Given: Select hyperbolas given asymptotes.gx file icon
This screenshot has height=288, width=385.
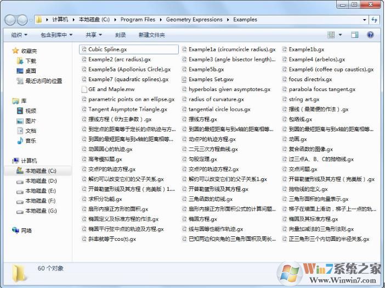Looking at the screenshot, I should (184, 89).
